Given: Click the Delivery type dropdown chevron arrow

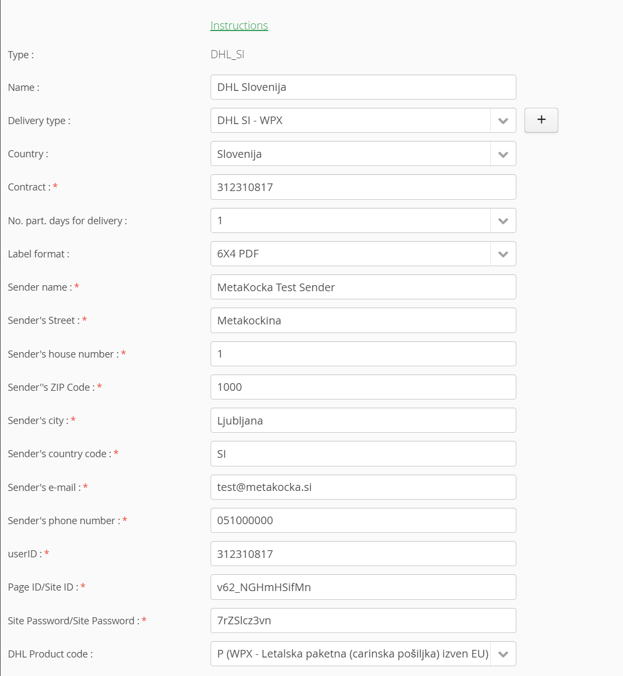Looking at the screenshot, I should pyautogui.click(x=503, y=121).
